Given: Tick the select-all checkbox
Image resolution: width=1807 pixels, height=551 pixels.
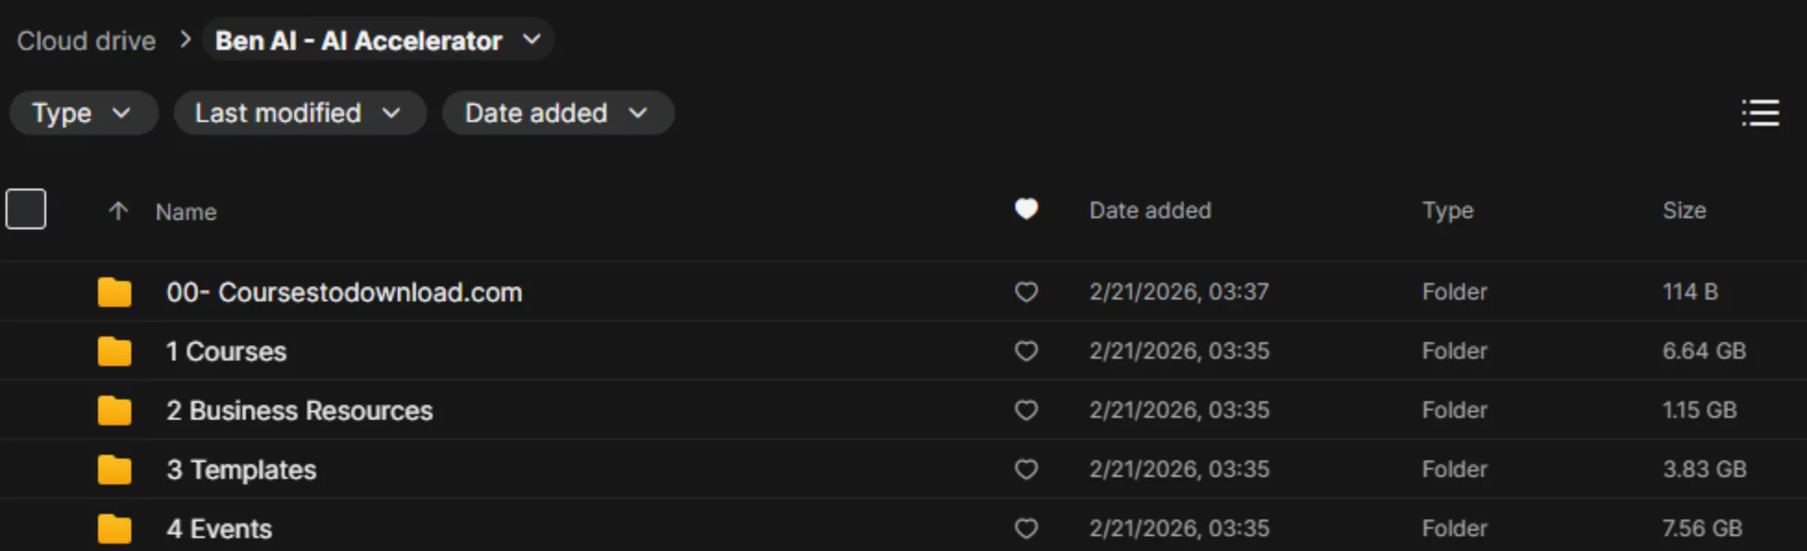Looking at the screenshot, I should pyautogui.click(x=26, y=209).
